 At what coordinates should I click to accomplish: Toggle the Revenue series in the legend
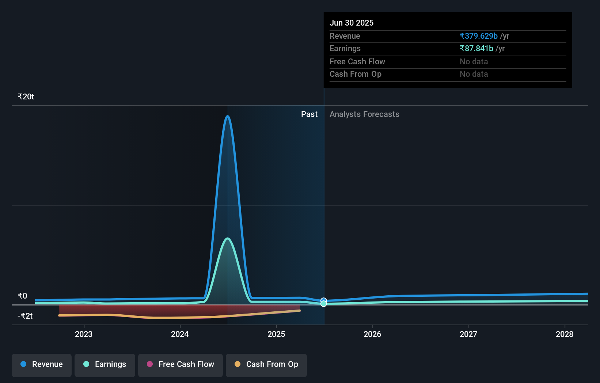click(42, 365)
